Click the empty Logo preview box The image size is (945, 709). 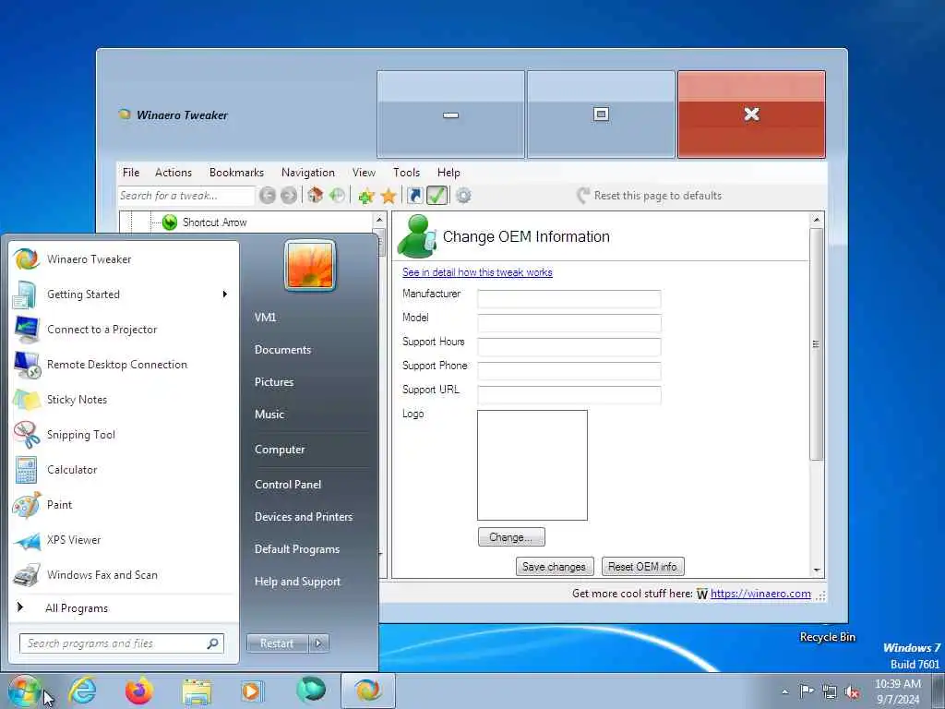pyautogui.click(x=532, y=465)
